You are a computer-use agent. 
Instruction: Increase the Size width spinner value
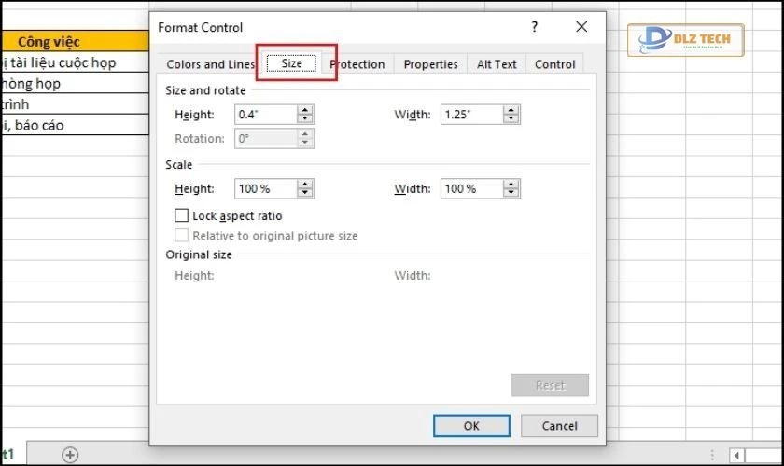pos(511,110)
